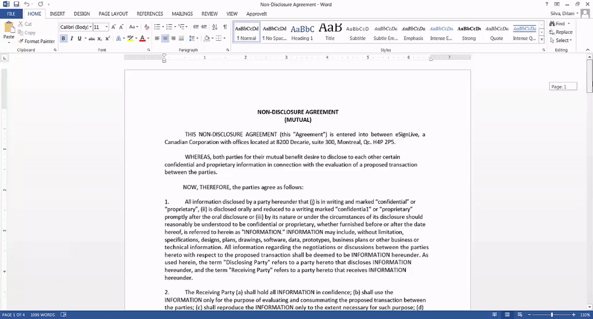593x319 pixels.
Task: Decrease font size with Shrink Font
Action: (x=121, y=27)
